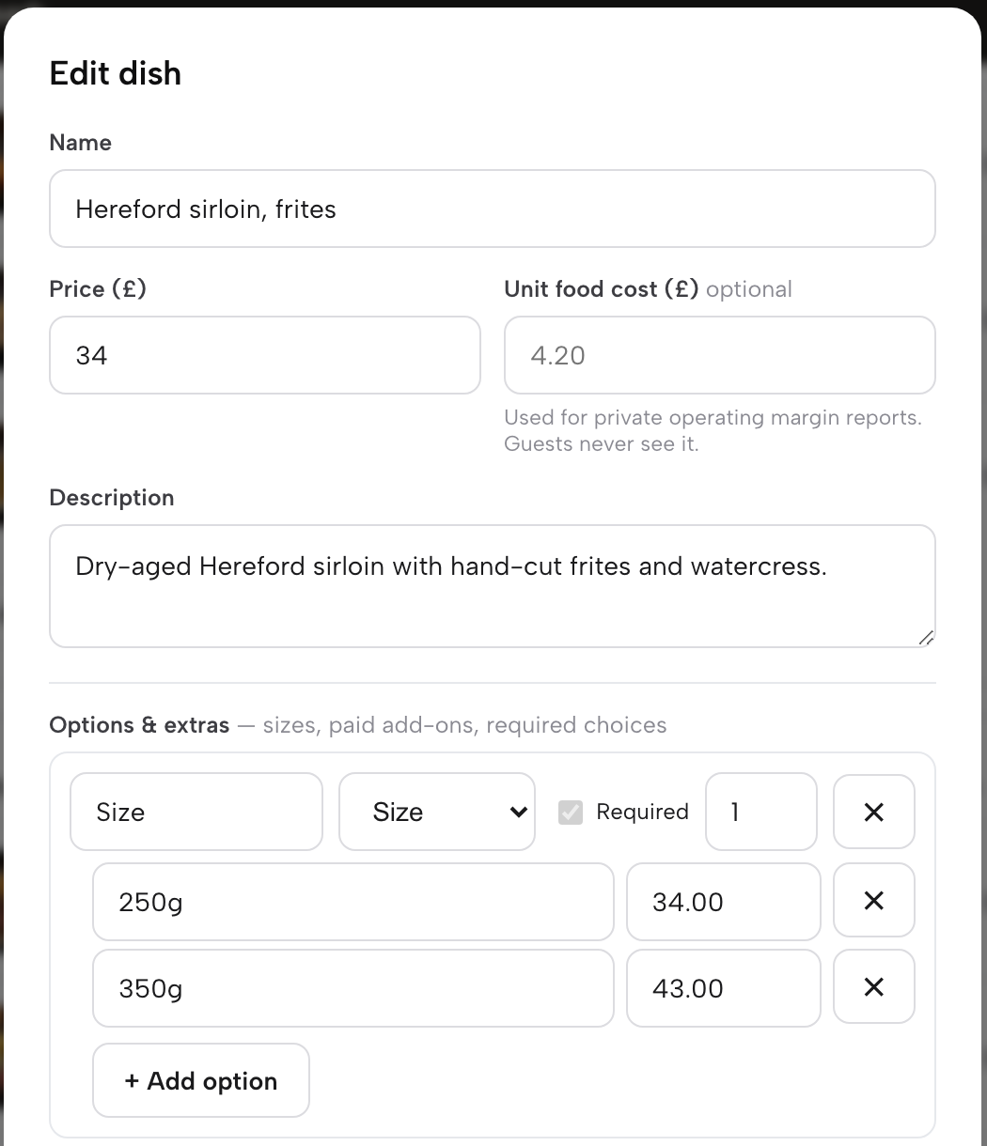Viewport: 987px width, 1146px height.
Task: Edit the 250g option name field
Action: click(x=353, y=902)
